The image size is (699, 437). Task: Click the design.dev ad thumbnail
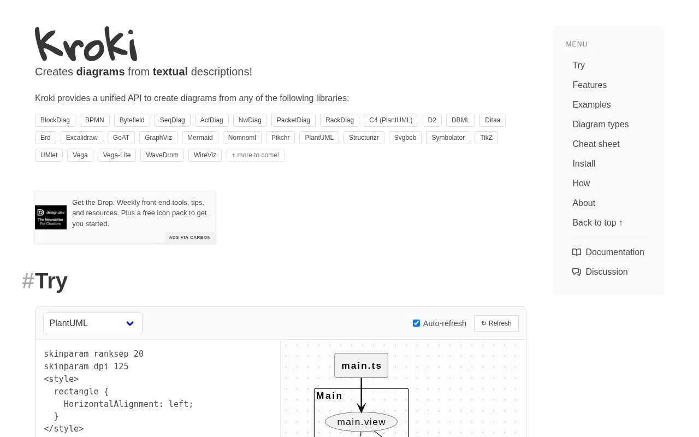(x=51, y=217)
